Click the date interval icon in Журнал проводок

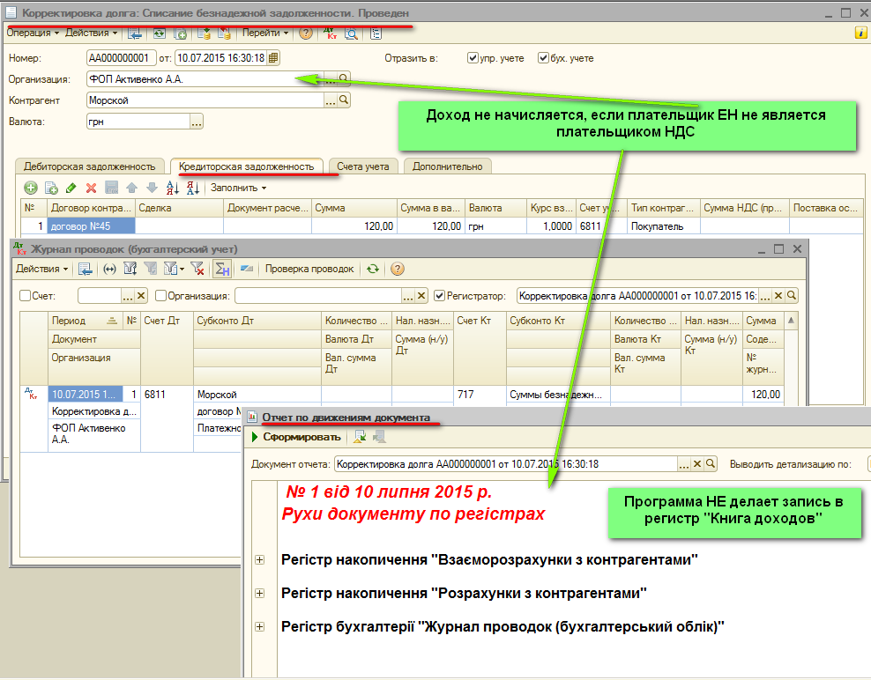110,270
